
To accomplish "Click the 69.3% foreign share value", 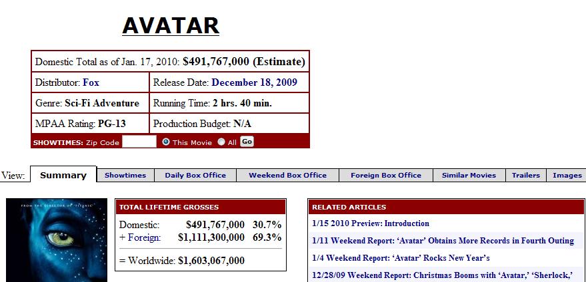I will click(x=267, y=237).
